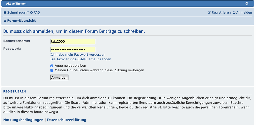The width and height of the screenshot is (256, 125).
Task: Click the FAQ link text
Action: (x=37, y=13)
